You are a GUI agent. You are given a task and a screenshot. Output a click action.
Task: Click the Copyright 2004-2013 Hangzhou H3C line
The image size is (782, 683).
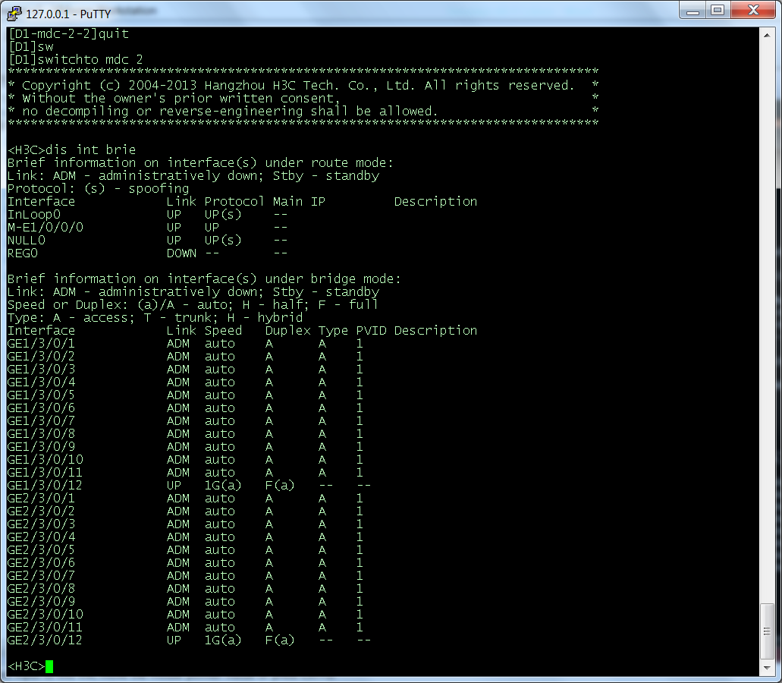coord(303,85)
